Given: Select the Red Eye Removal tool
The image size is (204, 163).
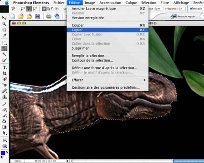Looking at the screenshot, I should (x=5, y=85).
